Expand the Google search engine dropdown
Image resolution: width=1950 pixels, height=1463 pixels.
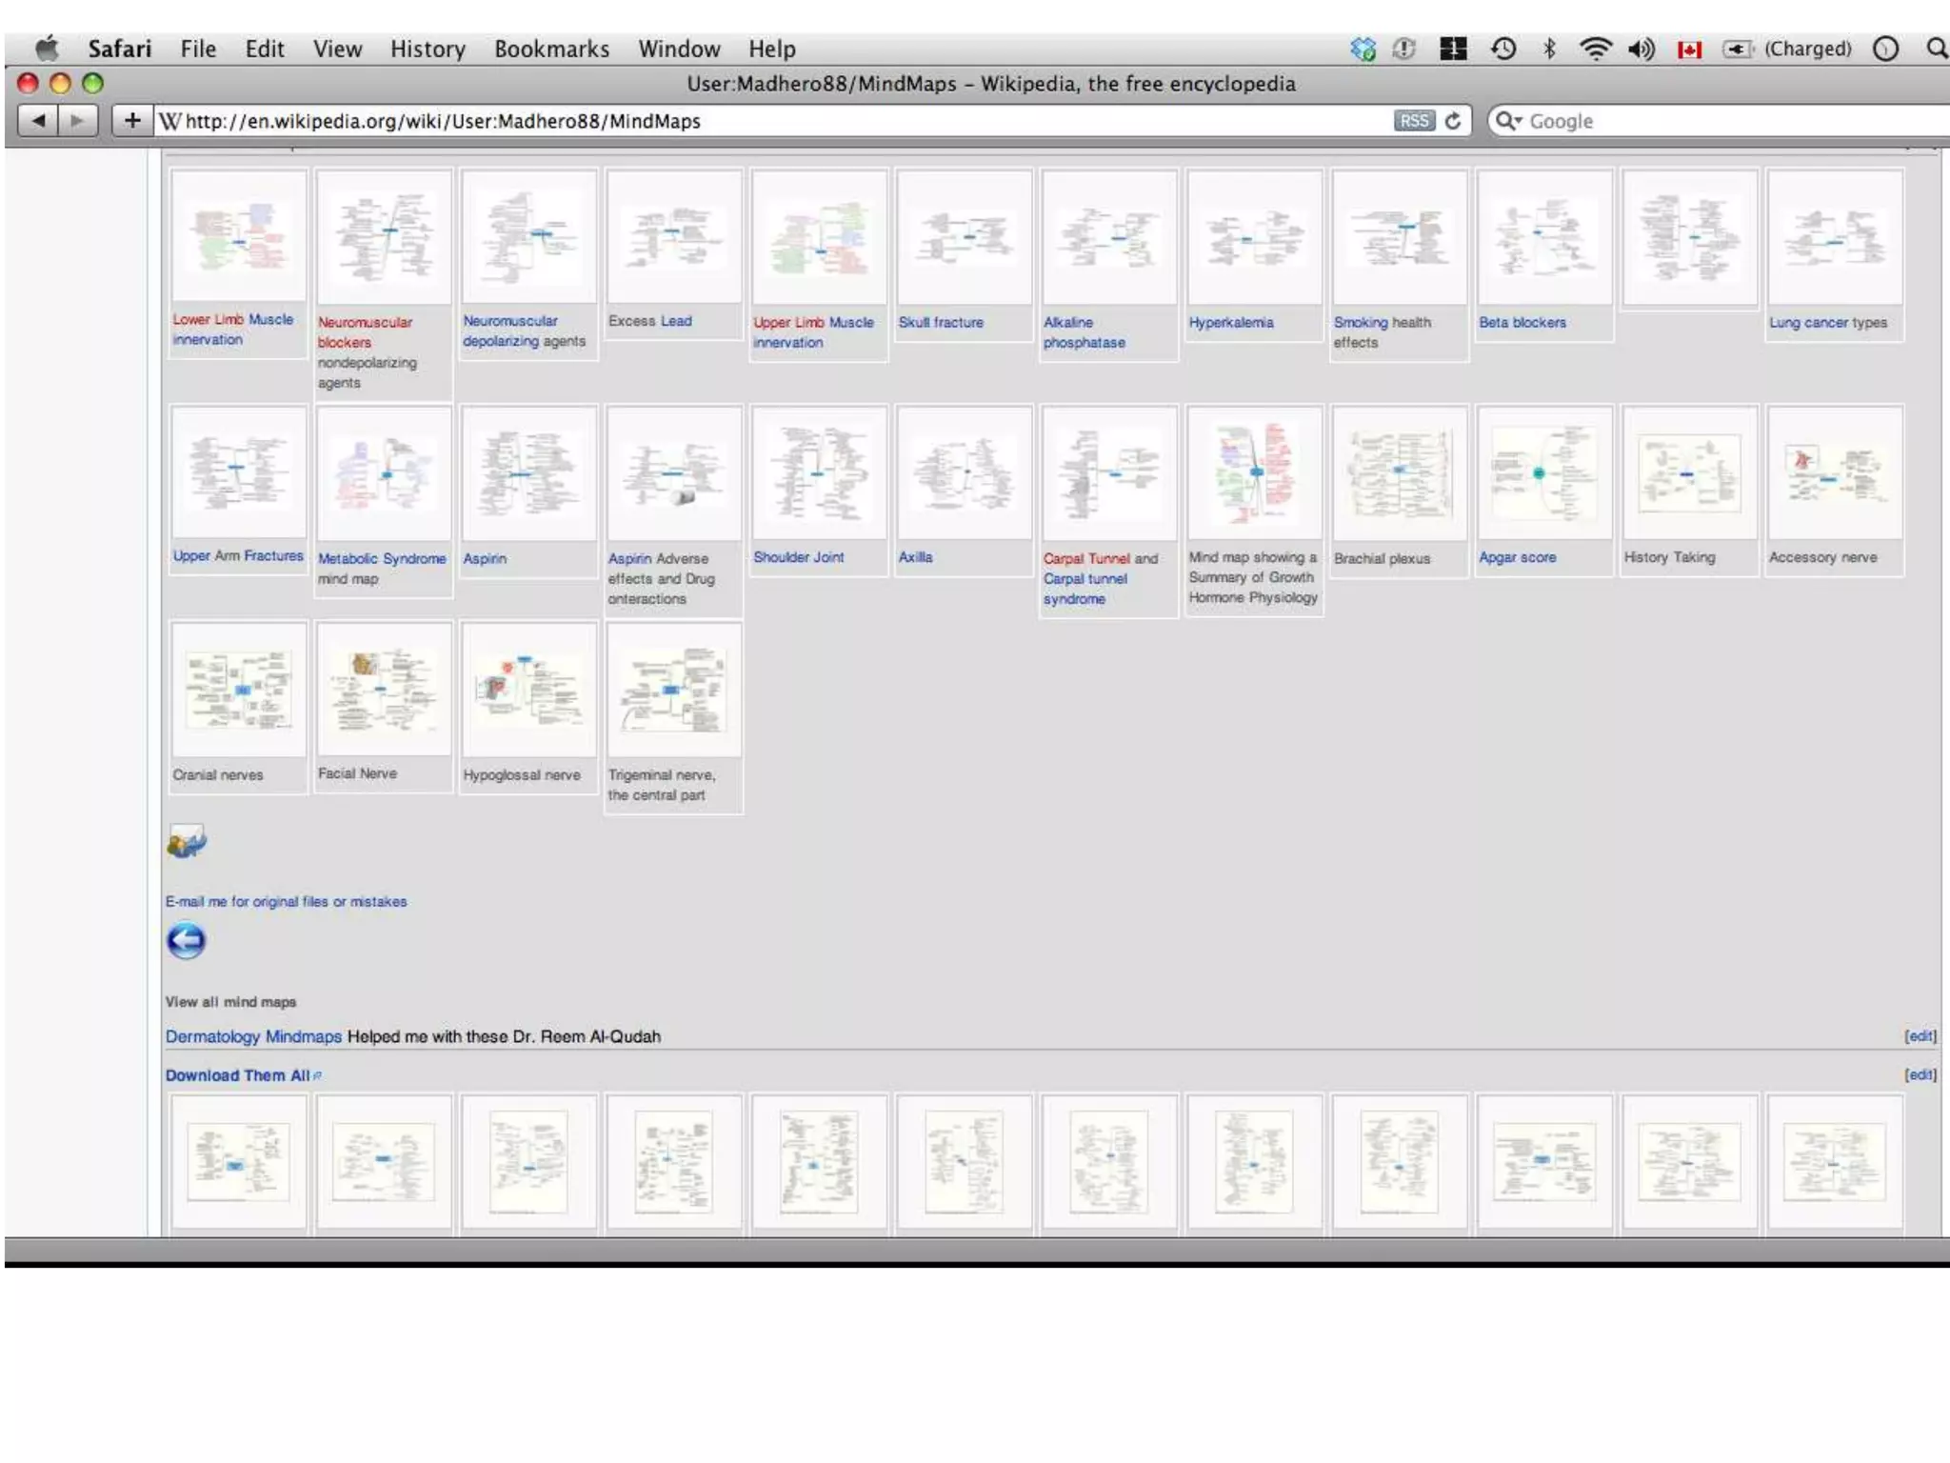1509,121
